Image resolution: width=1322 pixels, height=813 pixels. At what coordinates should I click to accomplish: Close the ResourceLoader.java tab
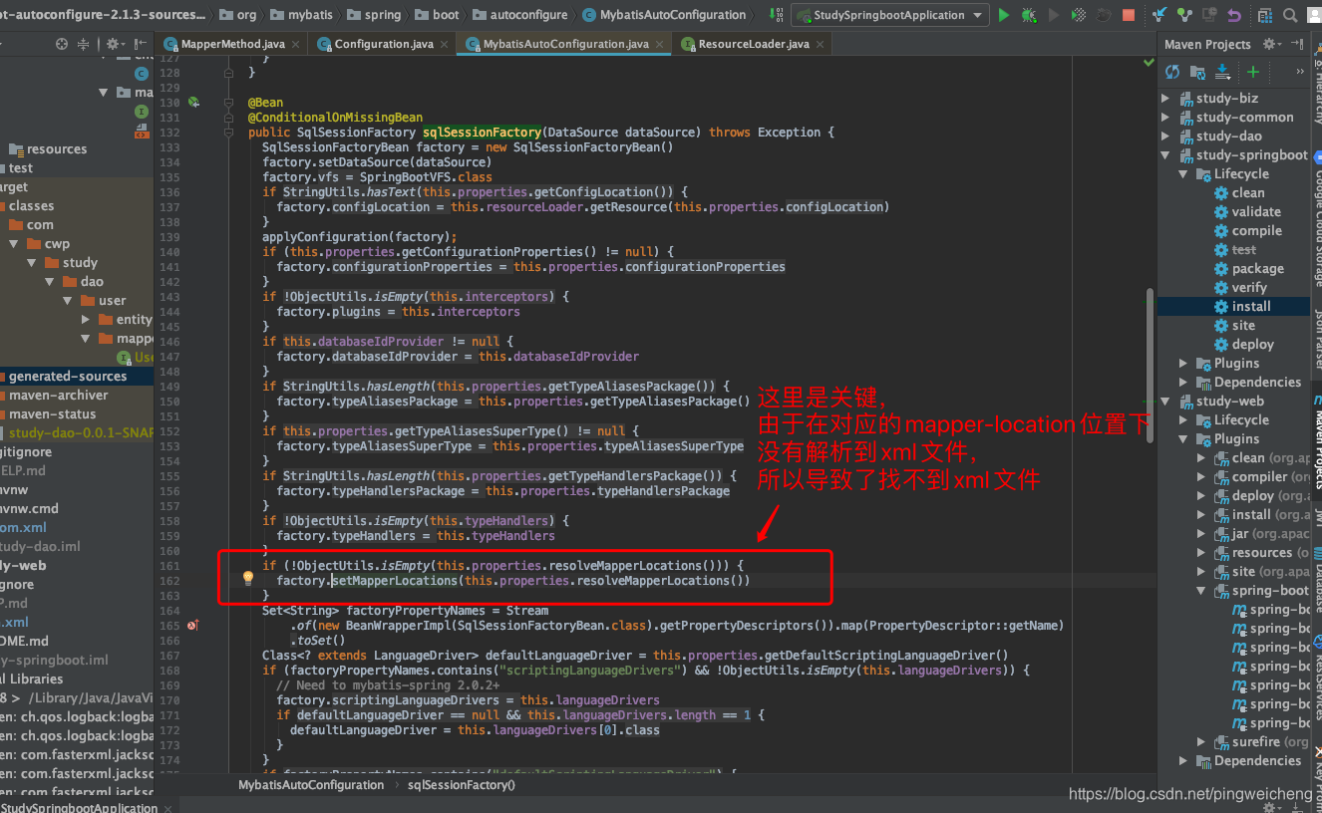click(821, 44)
